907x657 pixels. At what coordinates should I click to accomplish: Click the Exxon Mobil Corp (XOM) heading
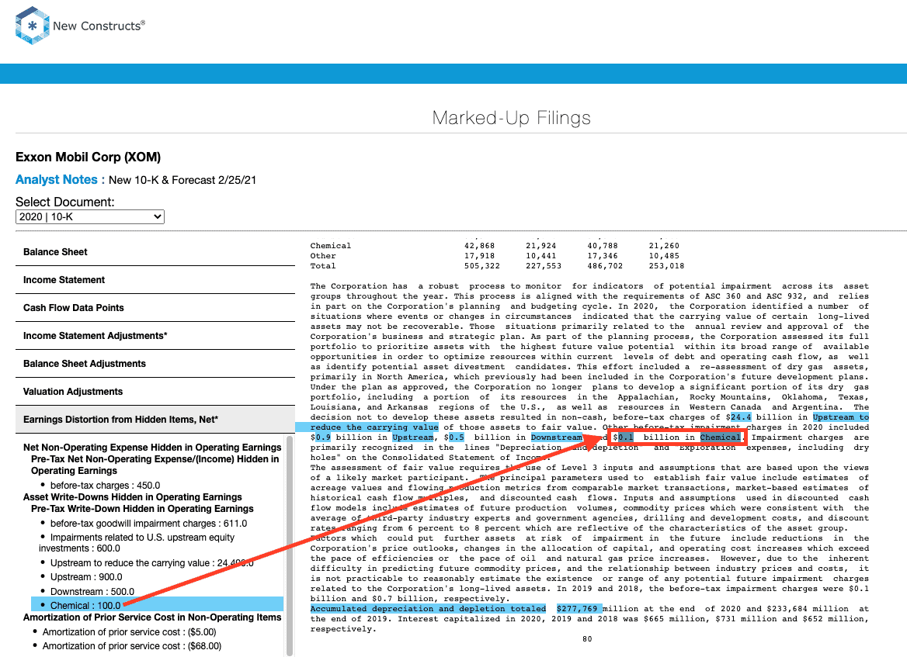[88, 157]
